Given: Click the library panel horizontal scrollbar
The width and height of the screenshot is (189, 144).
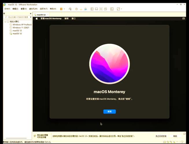Looking at the screenshot, I should 16,138.
